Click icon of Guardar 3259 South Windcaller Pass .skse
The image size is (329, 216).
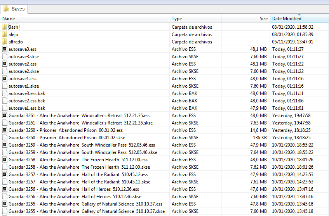(5, 152)
